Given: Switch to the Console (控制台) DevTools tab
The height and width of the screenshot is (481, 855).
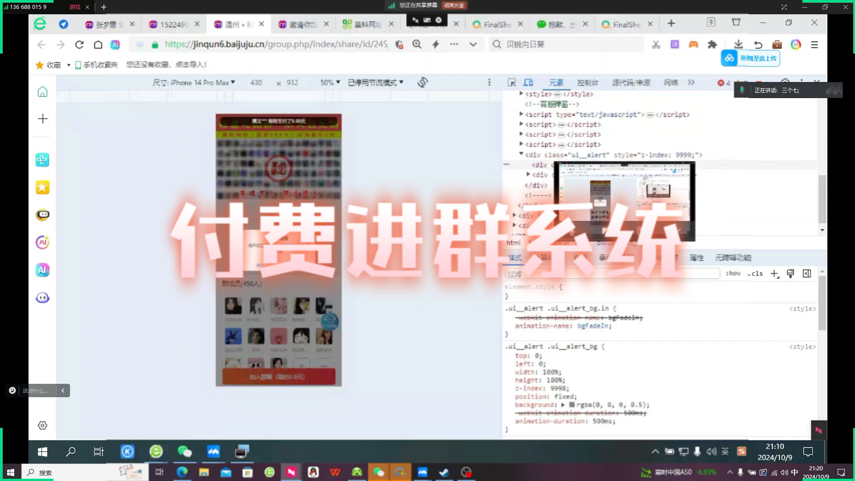Looking at the screenshot, I should 588,82.
